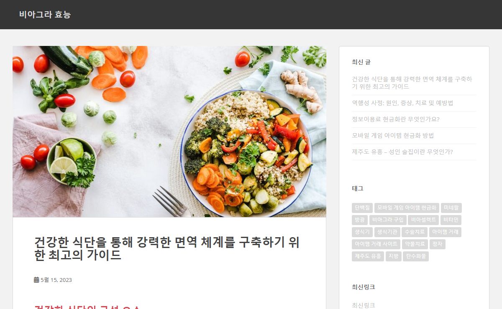Open the site title 비아그라 효능
Image resolution: width=502 pixels, height=309 pixels.
coord(45,15)
